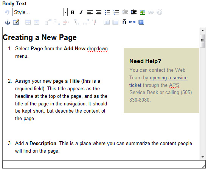The height and width of the screenshot is (170, 208).
Task: Insert image using tree icon
Action: point(142,12)
